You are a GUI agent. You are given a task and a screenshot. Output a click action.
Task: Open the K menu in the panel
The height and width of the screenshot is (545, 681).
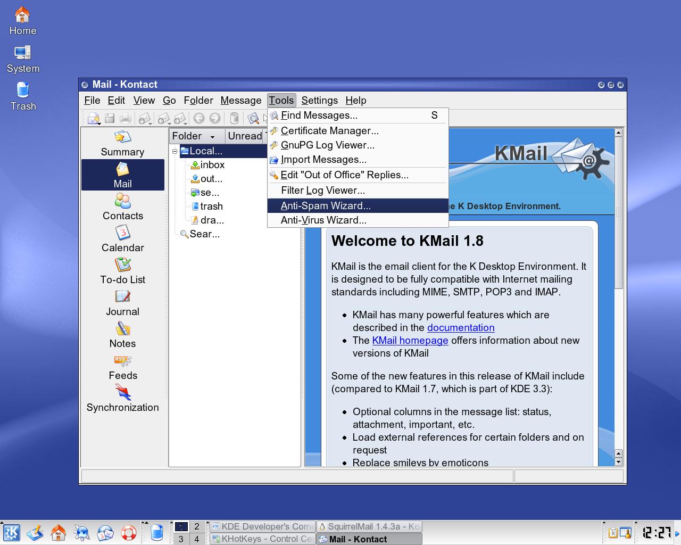click(12, 532)
